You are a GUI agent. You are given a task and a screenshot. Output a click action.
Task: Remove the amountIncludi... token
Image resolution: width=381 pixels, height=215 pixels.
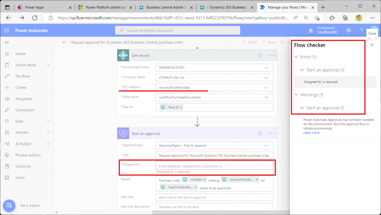(257, 180)
